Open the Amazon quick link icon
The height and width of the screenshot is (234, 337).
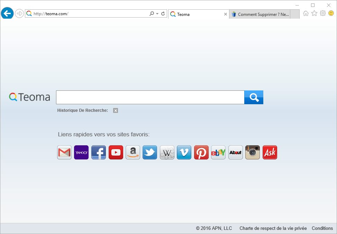click(x=133, y=152)
